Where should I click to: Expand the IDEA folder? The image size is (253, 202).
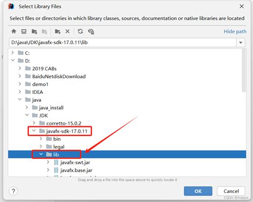coord(20,92)
